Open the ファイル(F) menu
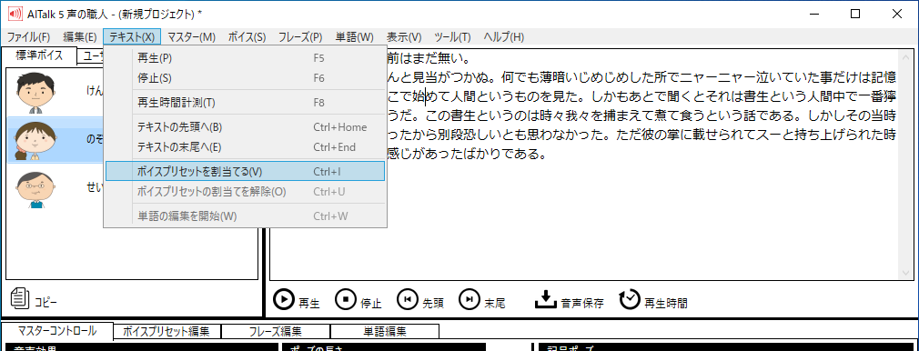This screenshot has height=351, width=919. (x=29, y=37)
